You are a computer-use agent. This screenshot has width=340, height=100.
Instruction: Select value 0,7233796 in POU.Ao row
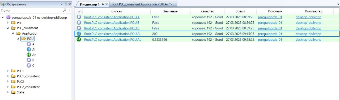160,40
